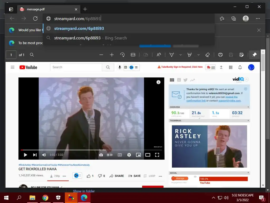
Task: Open the Edge tab actions menu icon
Action: click(11, 9)
